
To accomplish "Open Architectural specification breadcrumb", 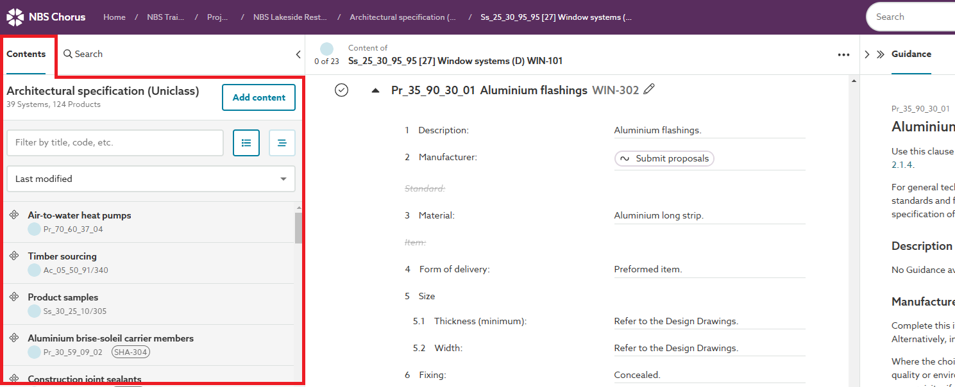I will pos(403,17).
